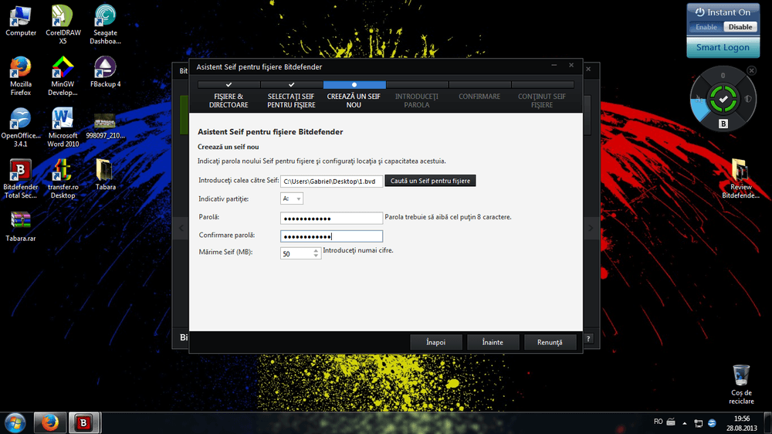The height and width of the screenshot is (434, 772).
Task: Click the shield segment on Bitdefender widget
Action: pos(747,99)
